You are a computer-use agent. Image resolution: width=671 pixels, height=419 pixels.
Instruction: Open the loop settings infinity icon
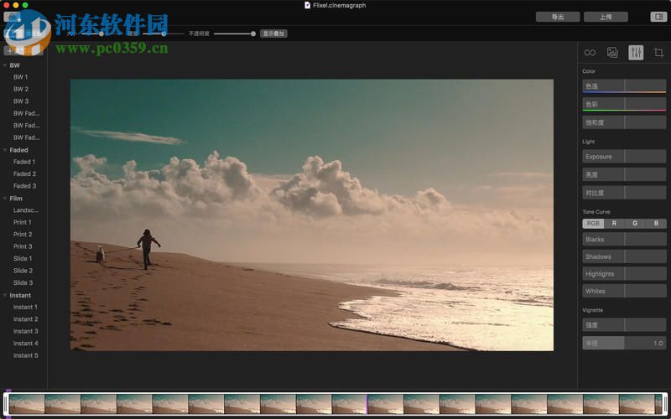[590, 53]
